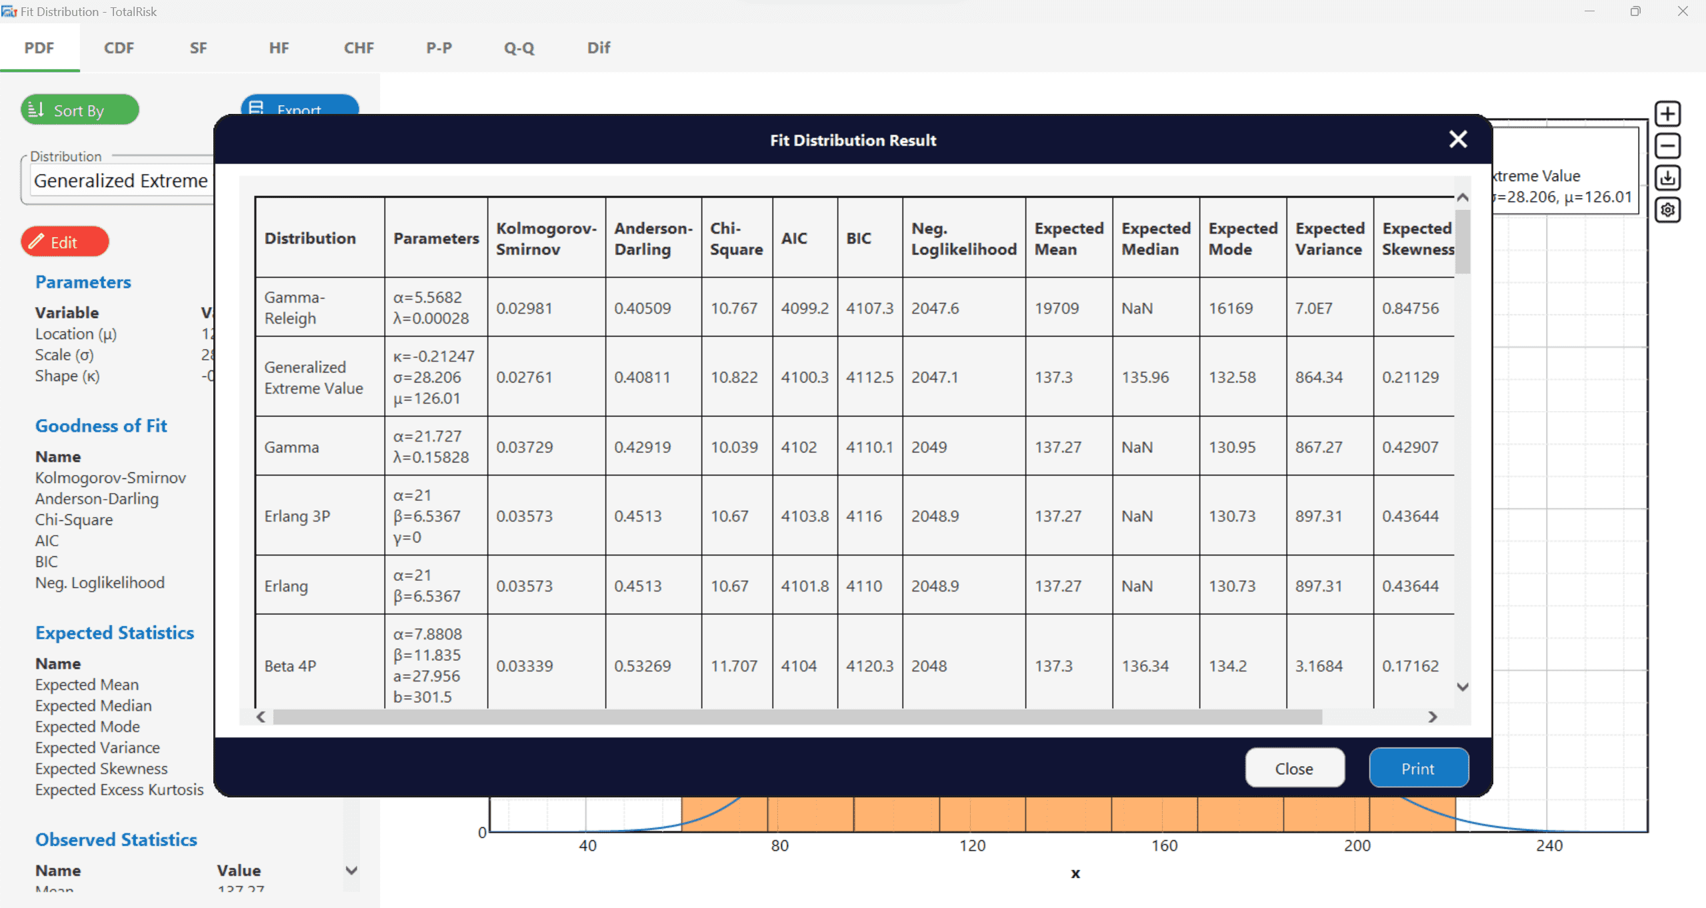Screen dimensions: 1706x908
Task: Click the Goodness of Fit heading
Action: [x=101, y=426]
